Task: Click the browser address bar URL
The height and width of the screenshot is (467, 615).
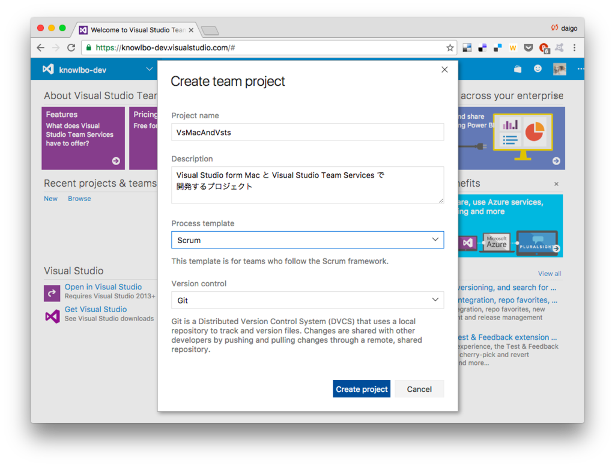Action: 165,48
